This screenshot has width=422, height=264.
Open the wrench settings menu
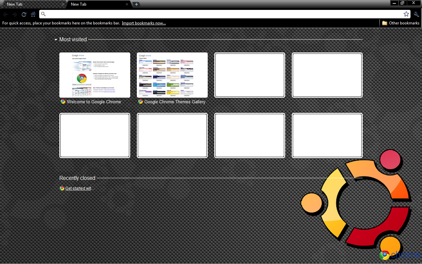tap(416, 14)
